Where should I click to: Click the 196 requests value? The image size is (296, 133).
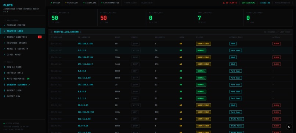point(157,57)
